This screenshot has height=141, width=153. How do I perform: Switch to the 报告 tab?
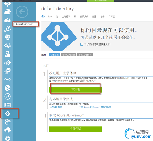pyautogui.click(x=102, y=17)
